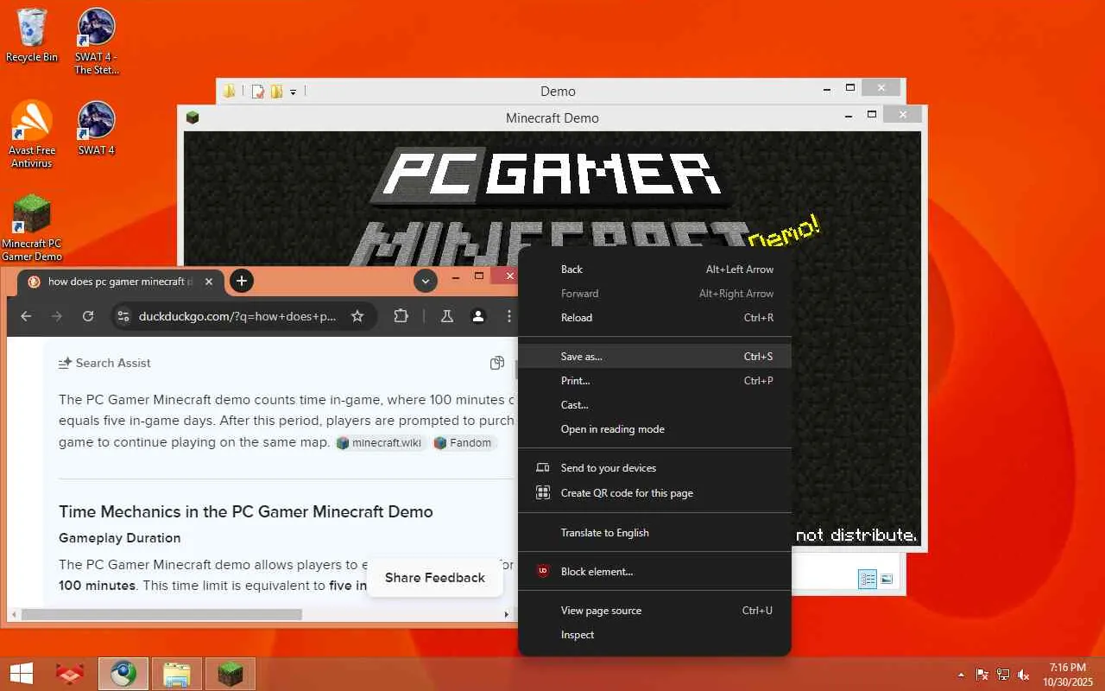Open the browser three-dot menu
This screenshot has width=1105, height=691.
coord(509,316)
